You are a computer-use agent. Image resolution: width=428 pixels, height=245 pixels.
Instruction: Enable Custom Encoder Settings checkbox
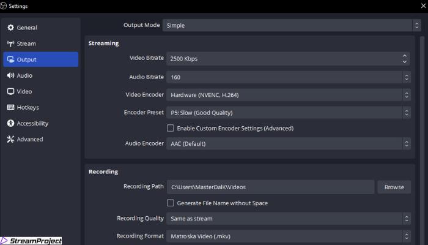[171, 128]
